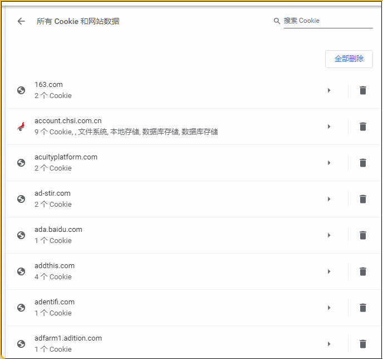This screenshot has width=383, height=359.
Task: Select the acuityplatform.com site name
Action: click(66, 157)
